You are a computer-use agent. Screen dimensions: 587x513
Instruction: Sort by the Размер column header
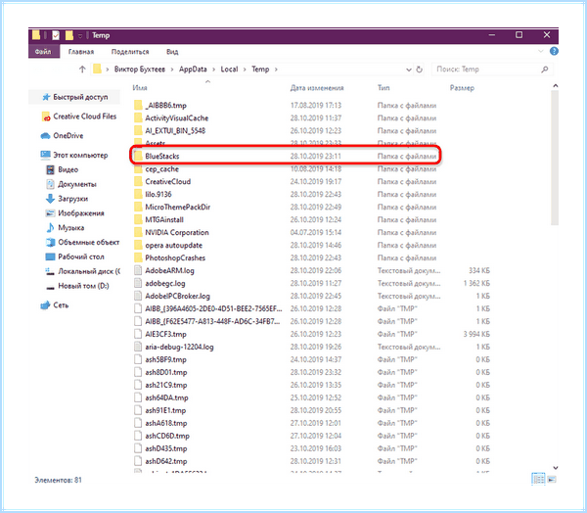tap(462, 88)
